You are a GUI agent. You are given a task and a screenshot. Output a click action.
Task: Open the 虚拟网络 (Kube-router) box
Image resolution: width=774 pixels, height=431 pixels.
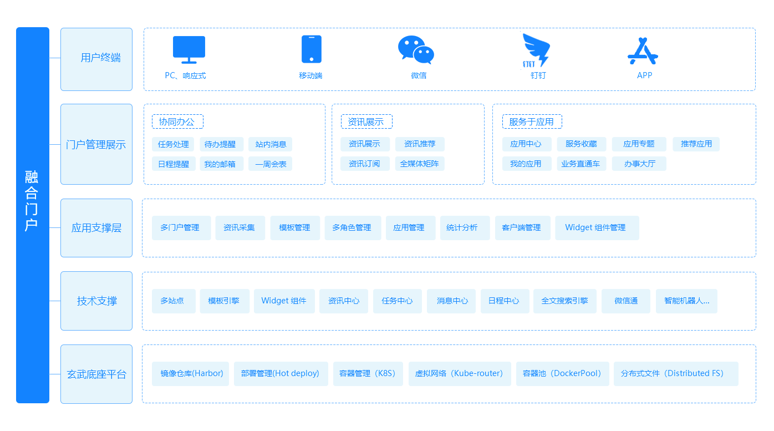tap(460, 374)
